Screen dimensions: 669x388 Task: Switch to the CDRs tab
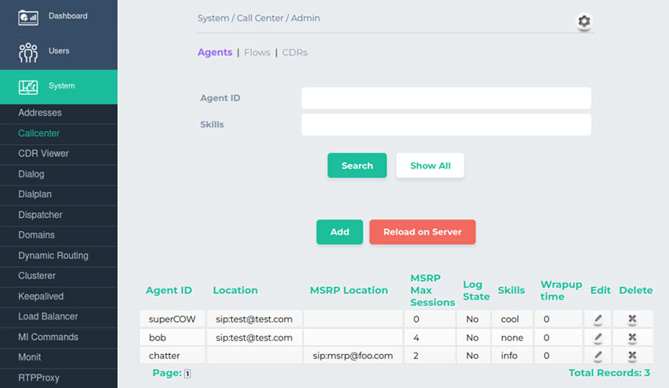tap(294, 53)
